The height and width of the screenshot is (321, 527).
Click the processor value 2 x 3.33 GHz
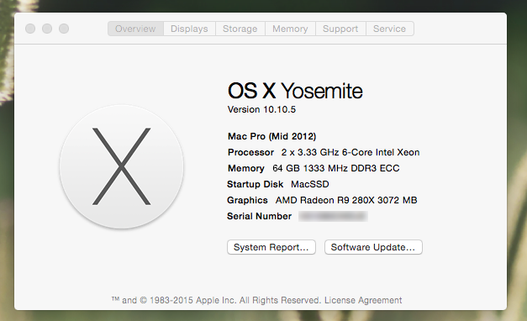pyautogui.click(x=350, y=152)
